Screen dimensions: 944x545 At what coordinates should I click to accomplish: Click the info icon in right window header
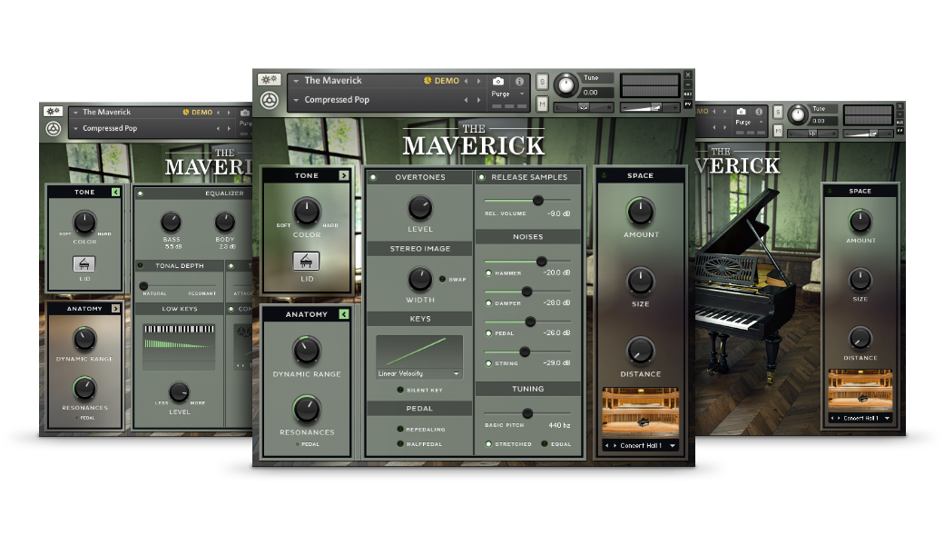point(759,112)
